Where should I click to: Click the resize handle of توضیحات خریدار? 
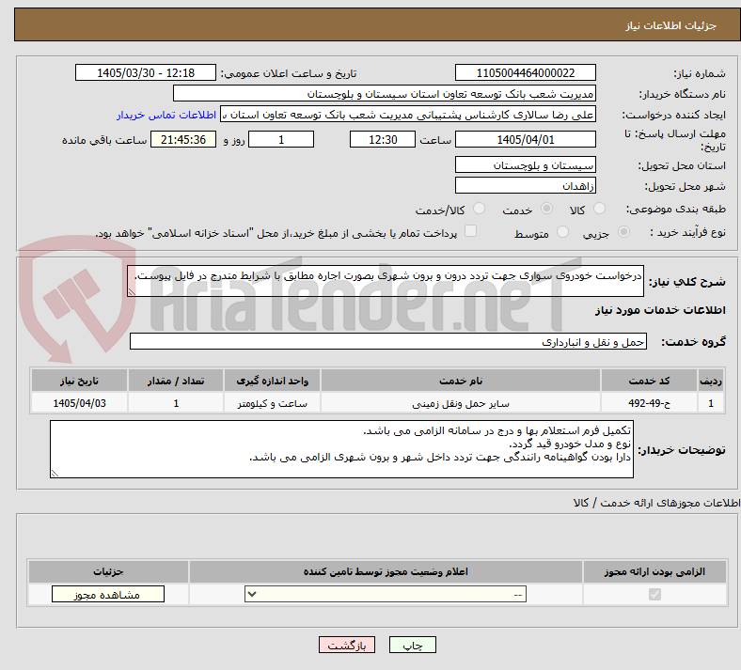click(55, 473)
